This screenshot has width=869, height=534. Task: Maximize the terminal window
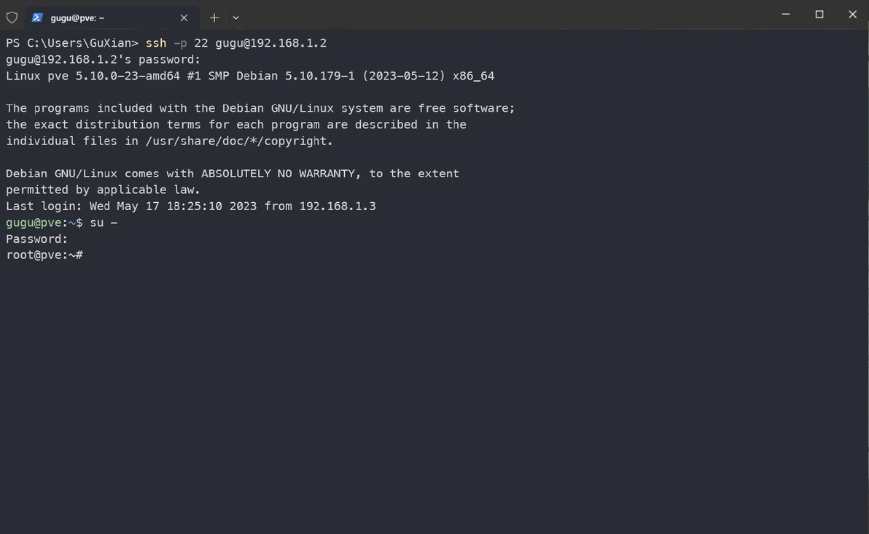[819, 15]
